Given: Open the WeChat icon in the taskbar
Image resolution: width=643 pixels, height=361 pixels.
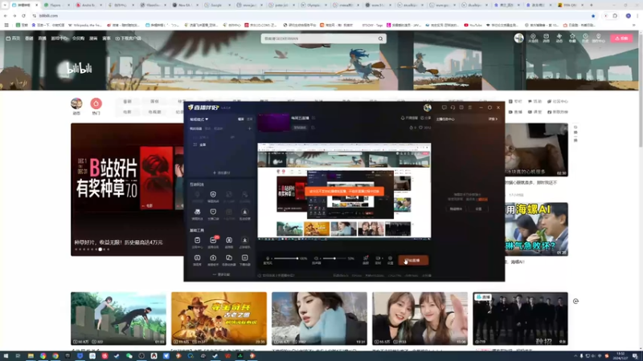Looking at the screenshot, I should point(129,356).
